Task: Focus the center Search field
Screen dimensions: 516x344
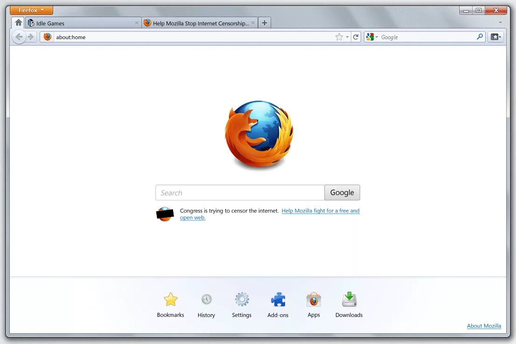Action: [240, 193]
